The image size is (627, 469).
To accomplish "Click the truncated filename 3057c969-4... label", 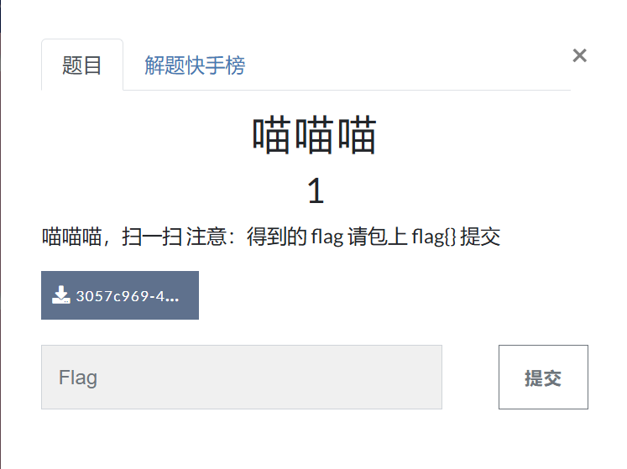I will coord(128,296).
